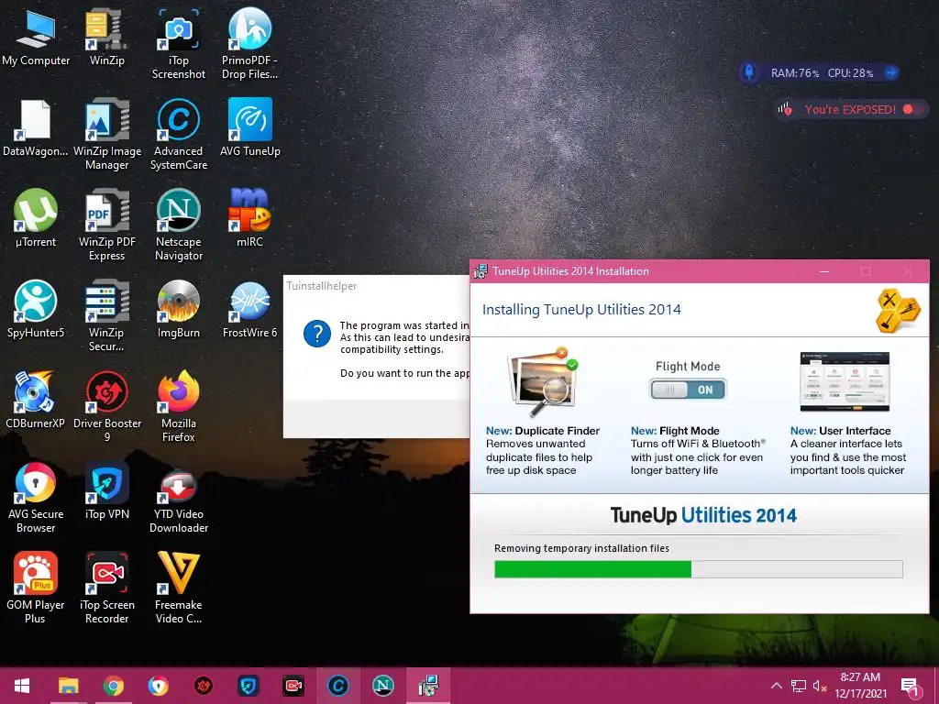The image size is (939, 704).
Task: Select the µTorrent desktop shortcut
Action: click(36, 218)
